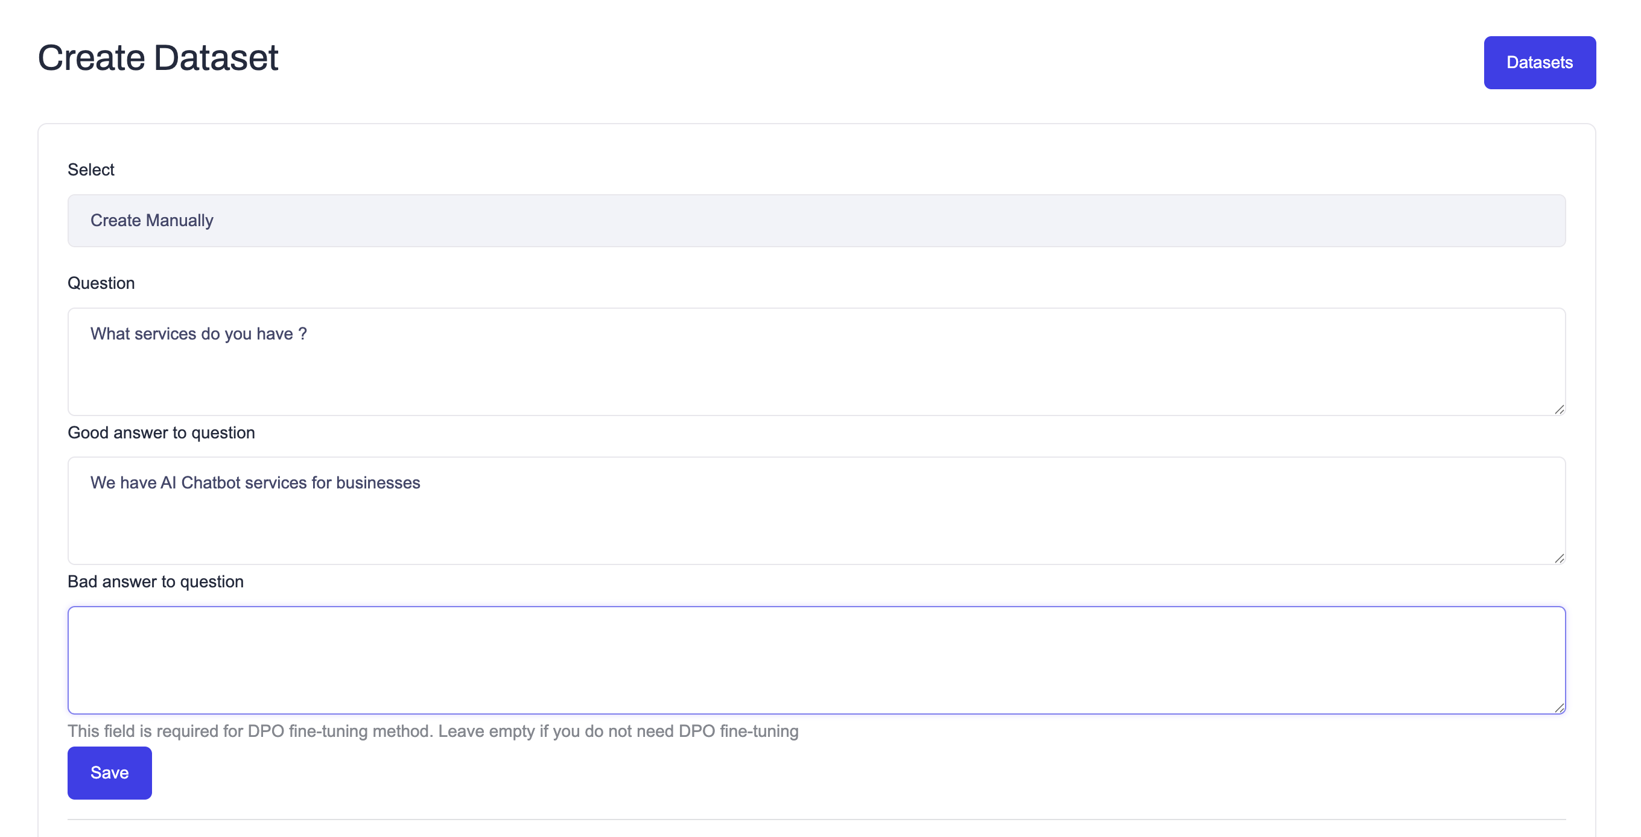The image size is (1641, 837).
Task: Click the DPO fine-tuning helper text
Action: click(433, 731)
